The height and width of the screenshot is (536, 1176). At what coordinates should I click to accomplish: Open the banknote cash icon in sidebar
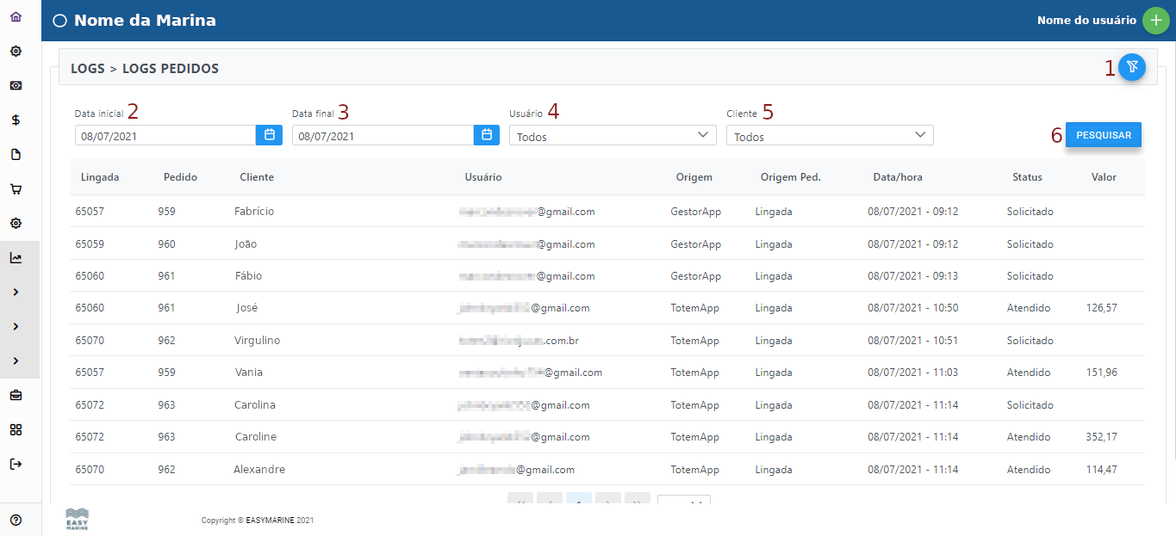(16, 86)
